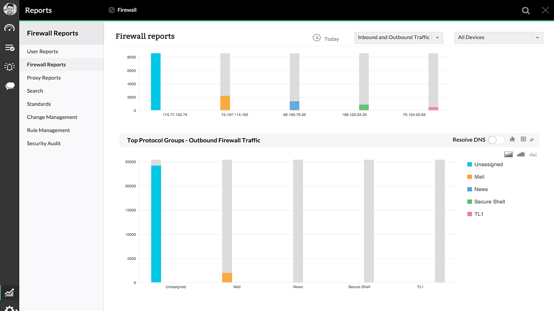The image size is (554, 311).
Task: Click the green bar for 166.123.34.25
Action: coord(364,107)
